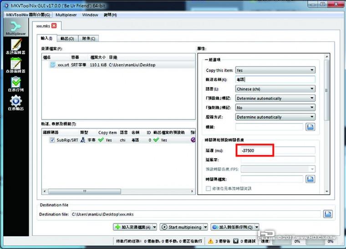Image resolution: width=346 pixels, height=249 pixels.
Task: Click the SubRip/SRT codec cell
Action: [x=67, y=140]
